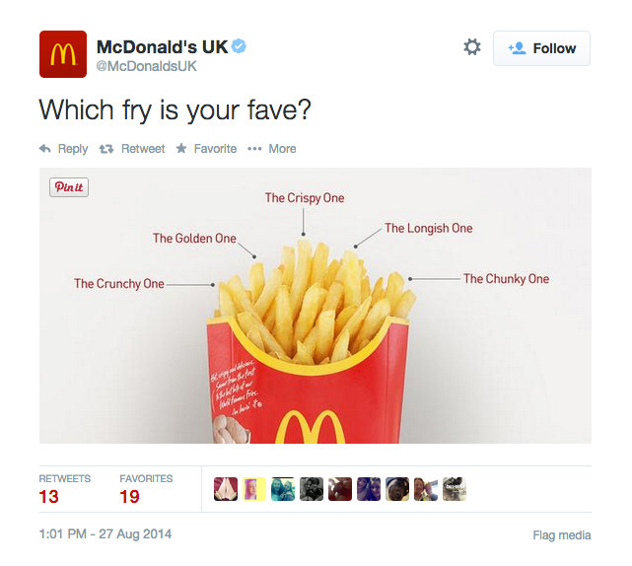
Task: Retweet this fries tweet
Action: click(132, 149)
